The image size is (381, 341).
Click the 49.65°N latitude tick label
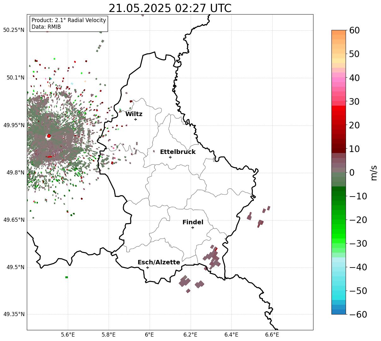pos(14,220)
